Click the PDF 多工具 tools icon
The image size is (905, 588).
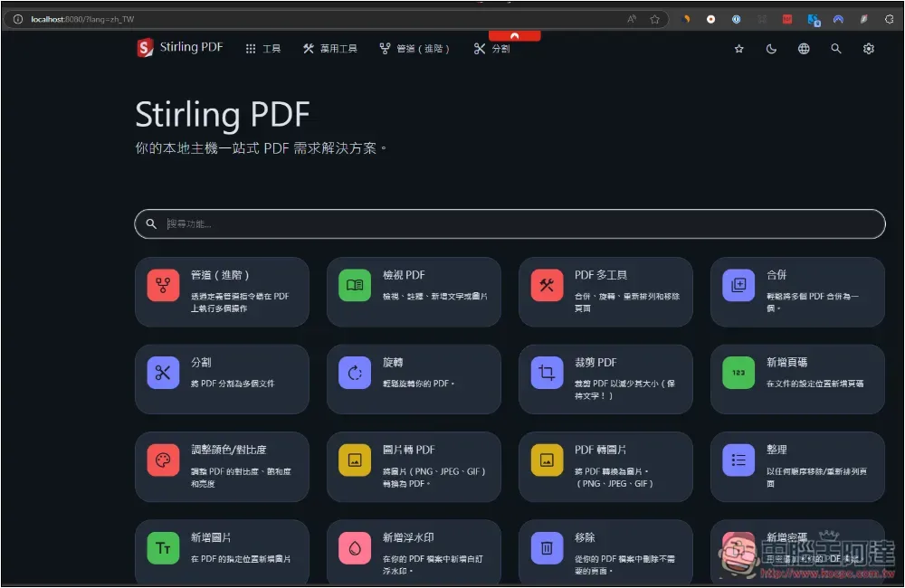tap(547, 286)
